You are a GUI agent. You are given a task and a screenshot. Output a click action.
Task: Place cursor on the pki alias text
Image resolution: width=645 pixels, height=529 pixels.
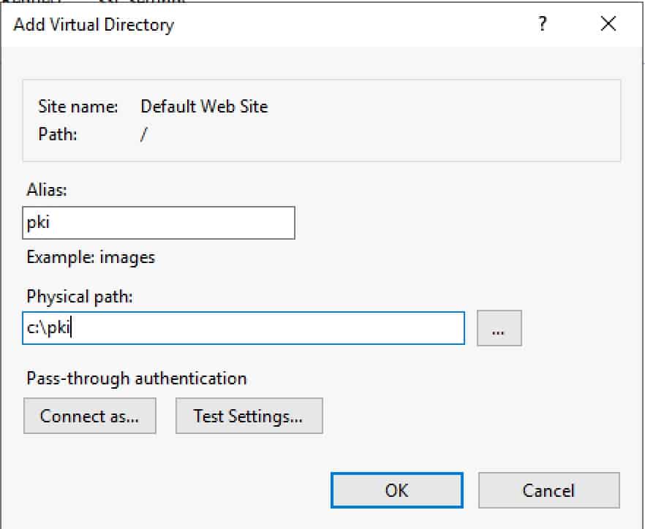click(38, 223)
